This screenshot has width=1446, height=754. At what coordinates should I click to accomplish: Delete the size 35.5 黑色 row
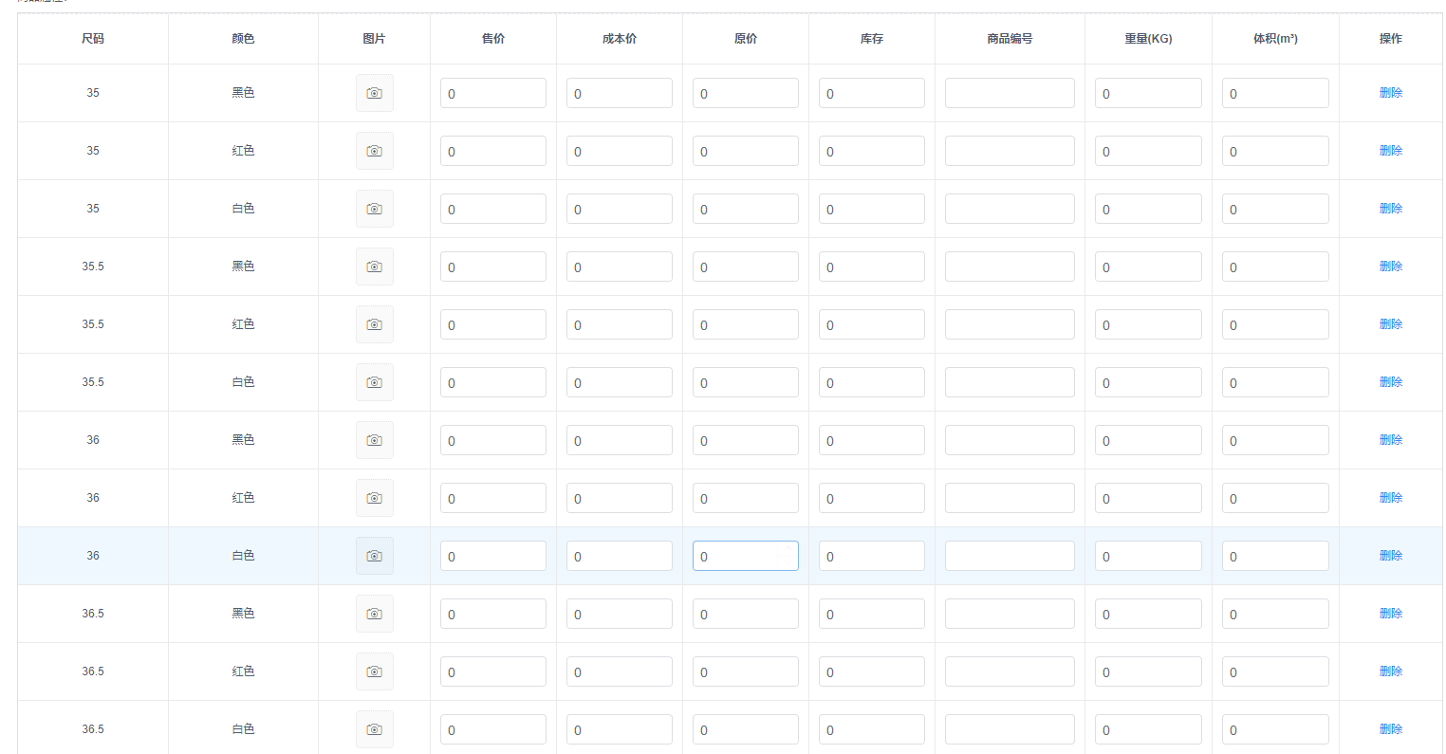1391,267
